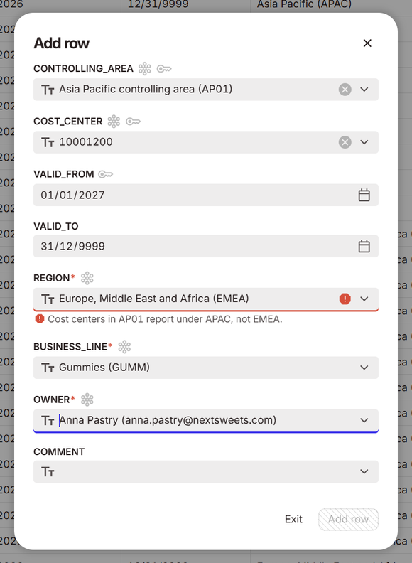The height and width of the screenshot is (563, 412).
Task: Click the Add row dialog title
Action: (61, 43)
